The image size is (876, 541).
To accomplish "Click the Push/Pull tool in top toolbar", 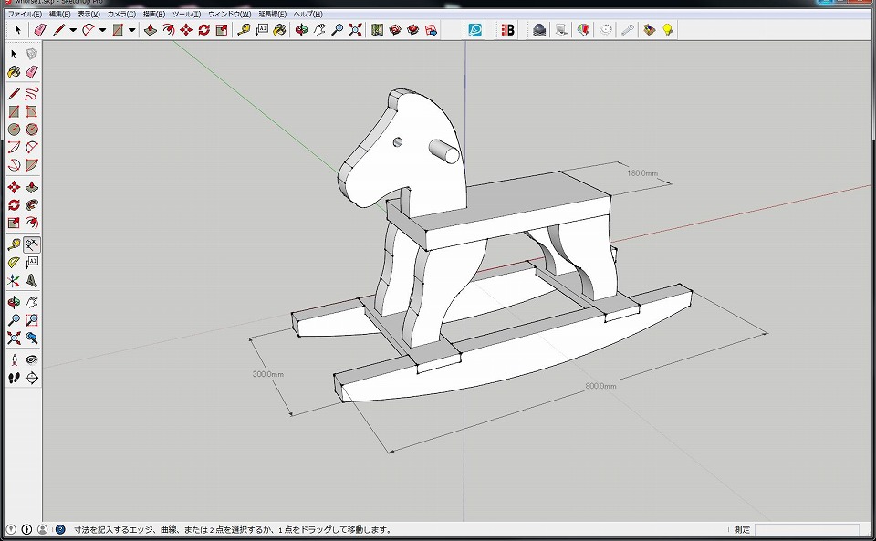I will point(150,30).
